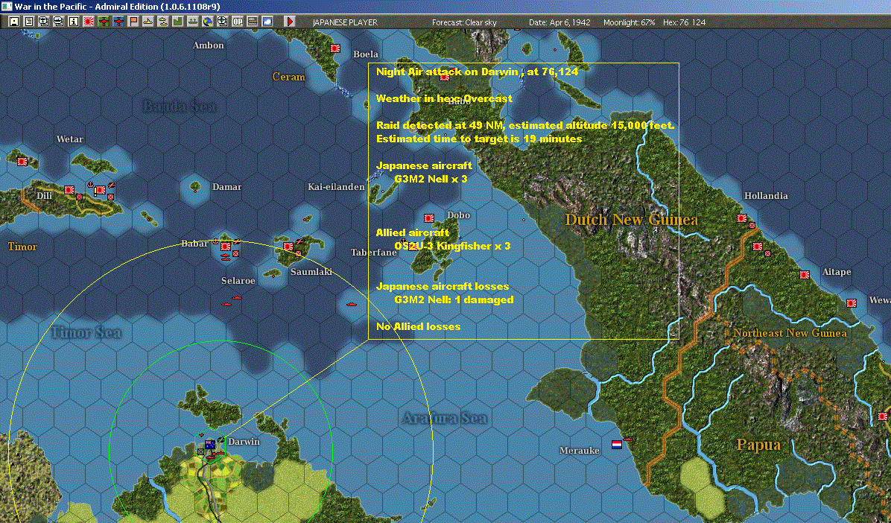This screenshot has width=891, height=523.
Task: Click 'G3M2 Nell: 1 damaged' report line
Action: [454, 299]
